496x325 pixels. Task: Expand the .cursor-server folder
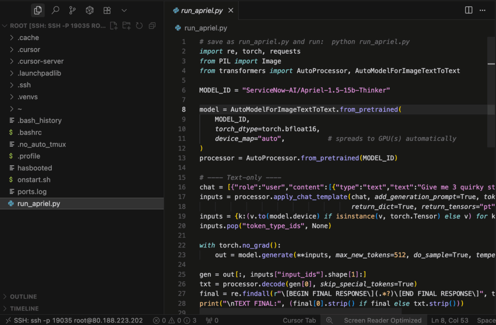(40, 62)
